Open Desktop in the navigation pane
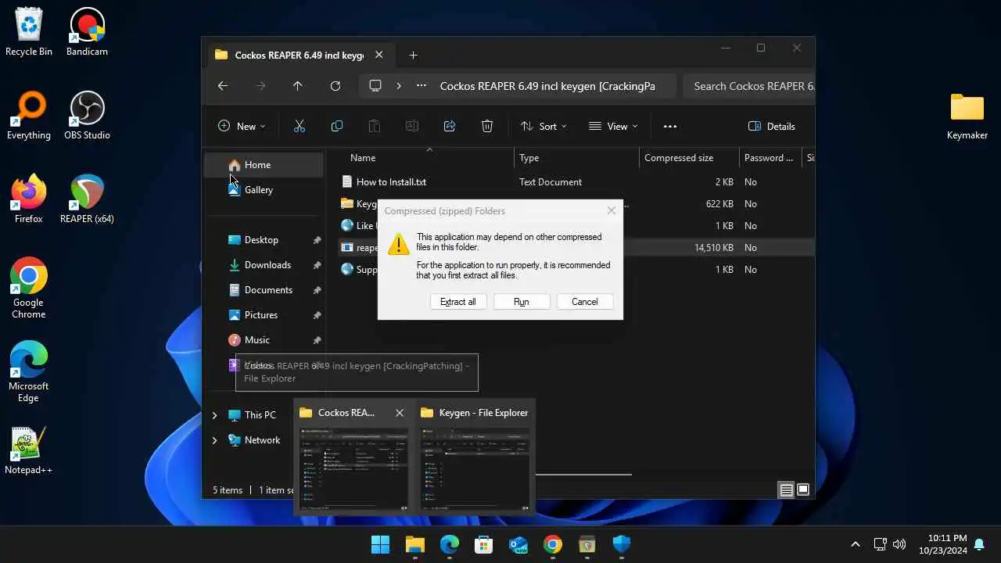Viewport: 1001px width, 563px height. [x=263, y=240]
